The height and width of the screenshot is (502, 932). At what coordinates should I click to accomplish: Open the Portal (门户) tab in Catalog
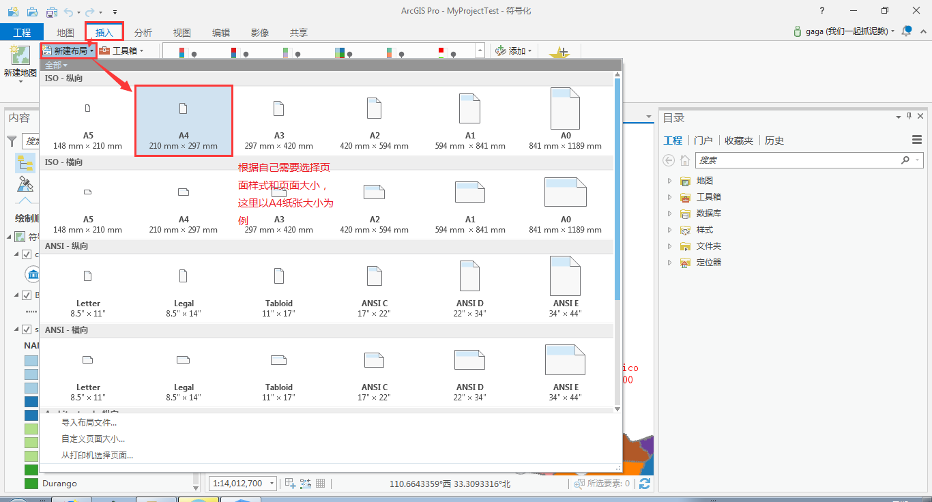pos(703,140)
